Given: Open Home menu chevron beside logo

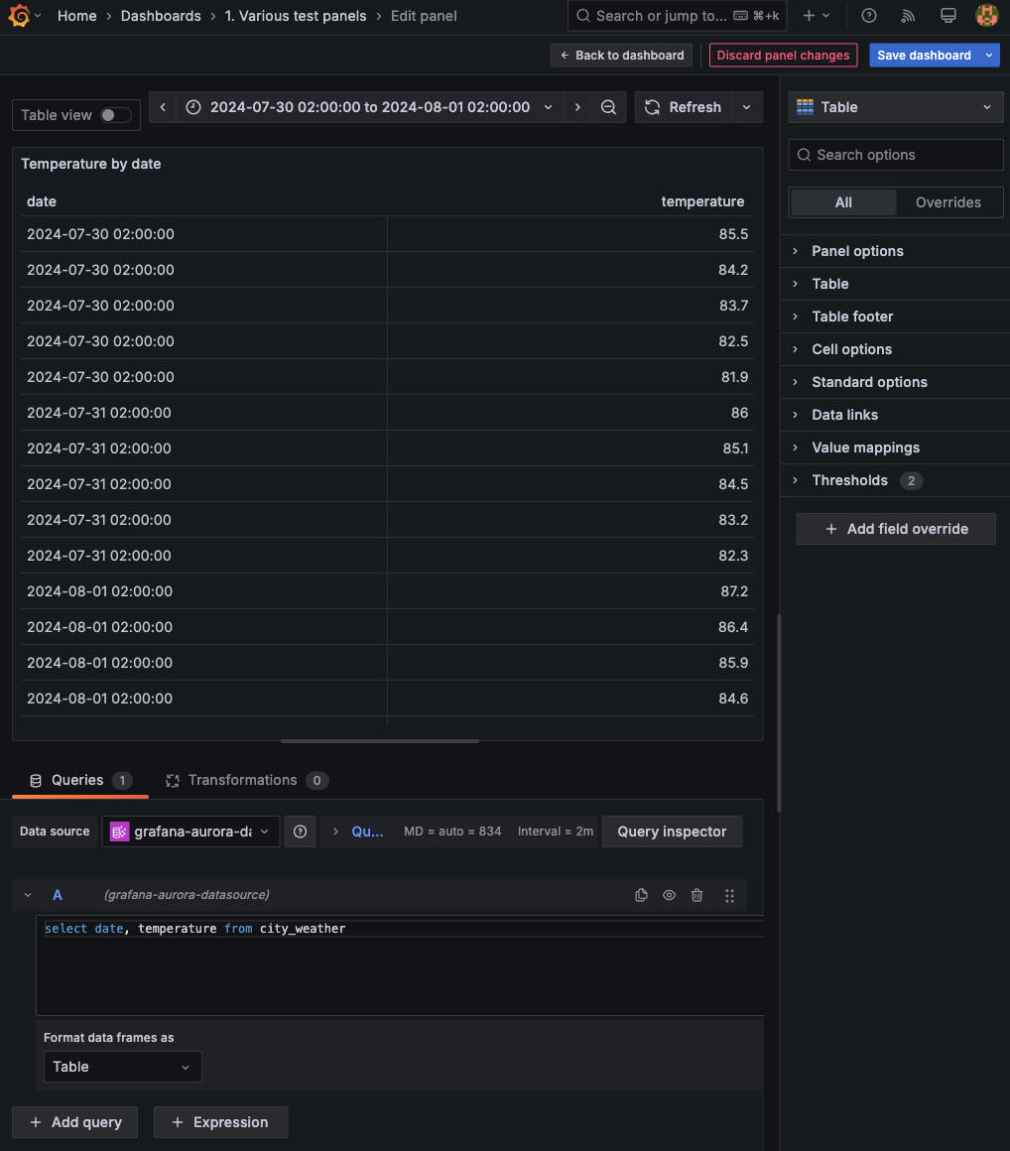Looking at the screenshot, I should [x=38, y=16].
